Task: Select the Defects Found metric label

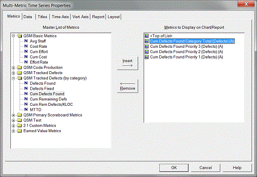Action: 43,83
